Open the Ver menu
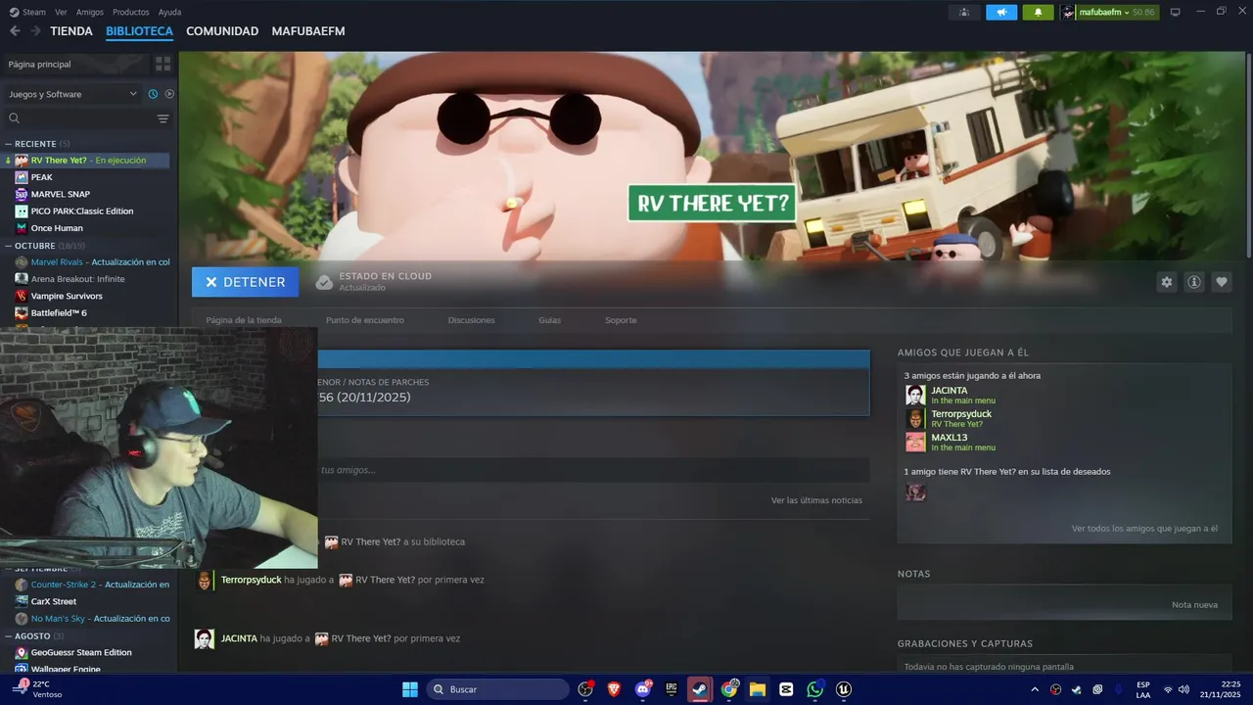Image resolution: width=1253 pixels, height=705 pixels. pos(61,12)
